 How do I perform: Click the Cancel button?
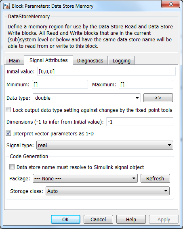point(98,219)
